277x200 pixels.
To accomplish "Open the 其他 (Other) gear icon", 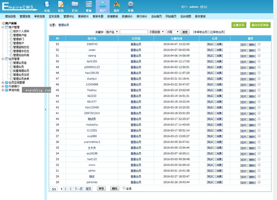I will click(131, 4).
